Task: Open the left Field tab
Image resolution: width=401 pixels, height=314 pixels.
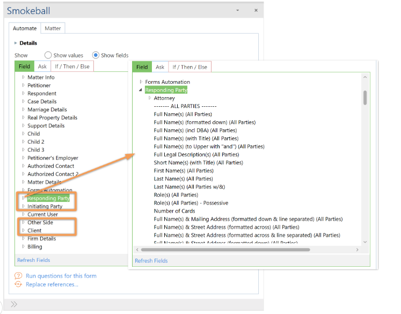Action: click(x=24, y=67)
